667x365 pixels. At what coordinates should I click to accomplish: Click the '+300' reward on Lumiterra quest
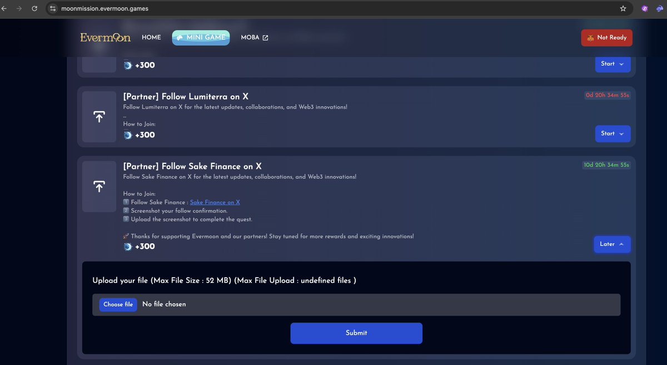145,135
